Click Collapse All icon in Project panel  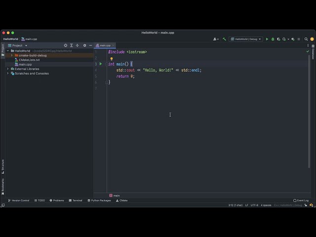(x=77, y=45)
